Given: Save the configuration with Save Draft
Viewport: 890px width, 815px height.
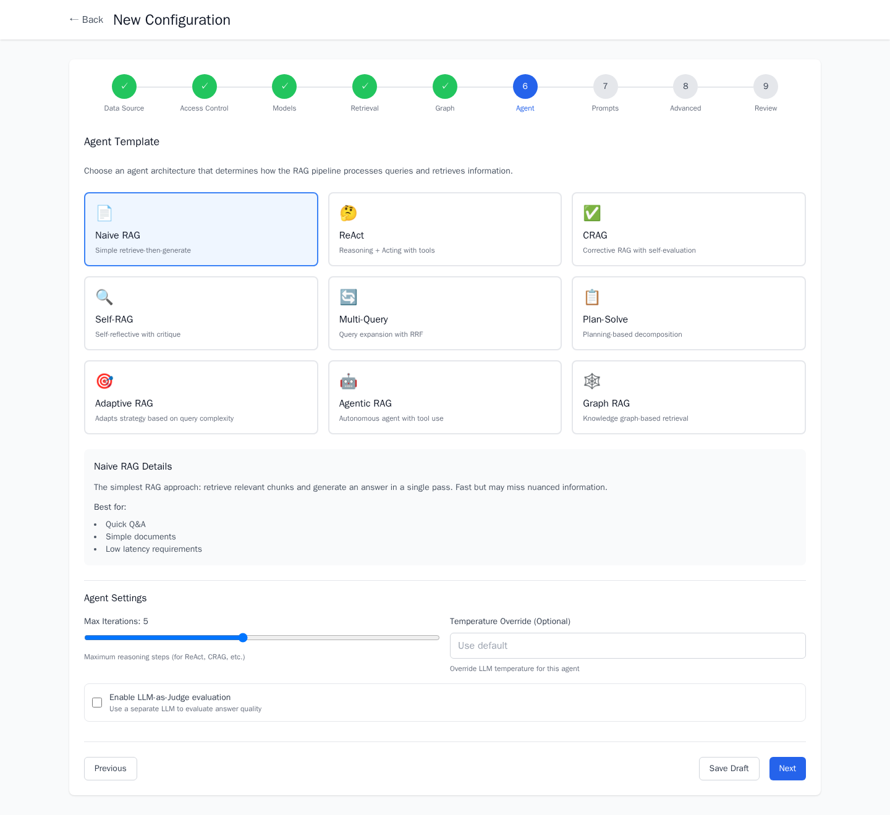Looking at the screenshot, I should point(729,769).
